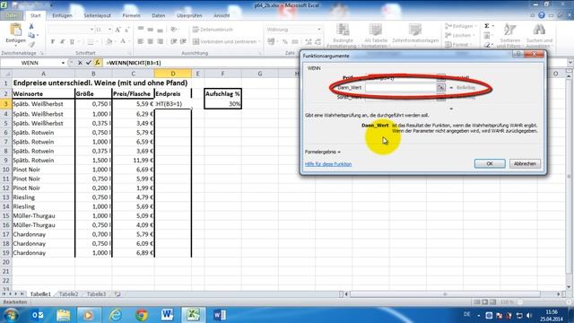Viewport: 574px width, 323px height.
Task: Add a decimal place icon
Action: point(309,42)
